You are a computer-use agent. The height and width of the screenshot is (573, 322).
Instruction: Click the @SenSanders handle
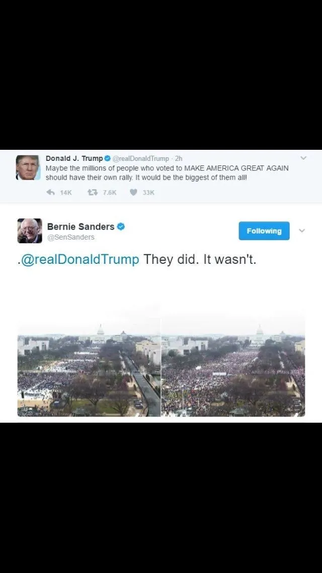coord(71,237)
